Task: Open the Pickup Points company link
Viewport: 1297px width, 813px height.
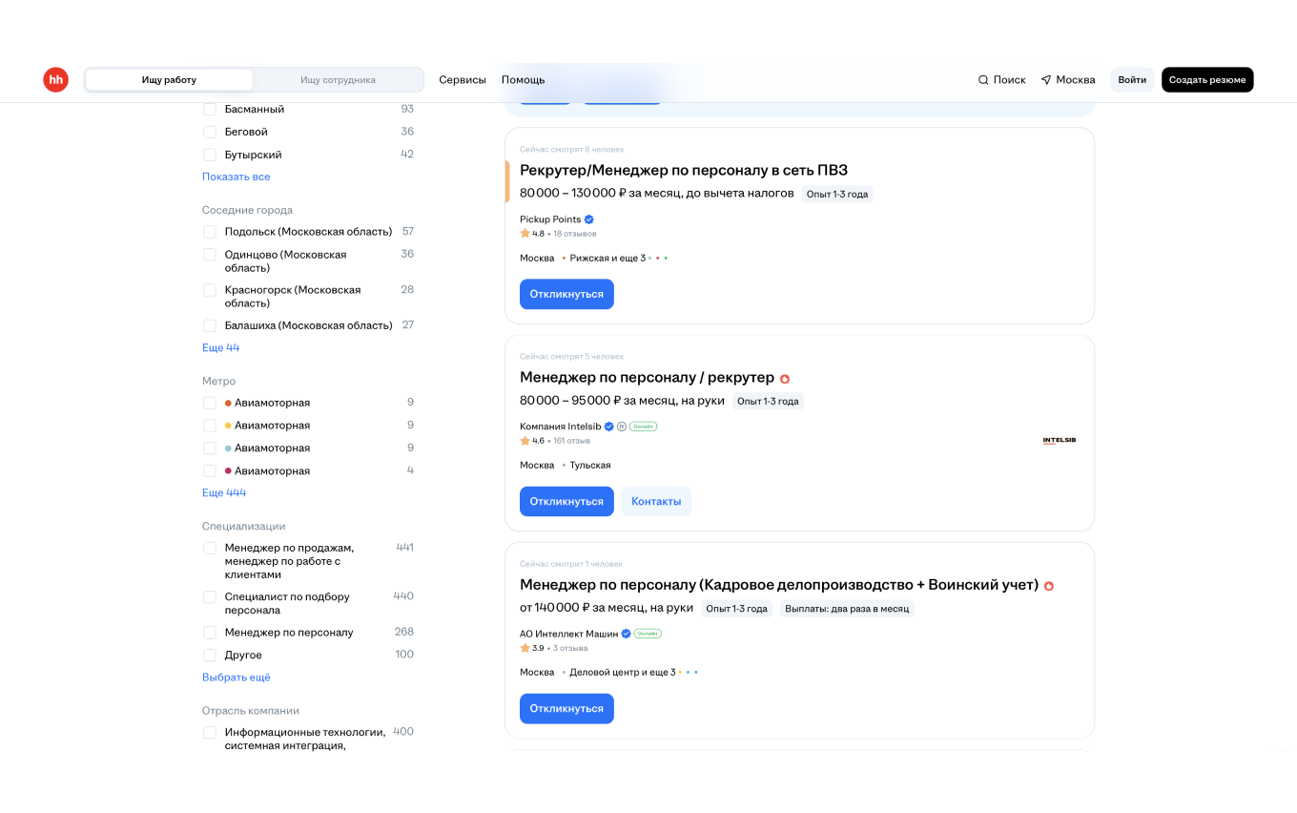Action: point(550,219)
